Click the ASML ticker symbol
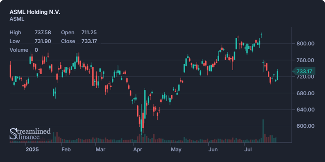The image size is (325, 162). [x=17, y=19]
